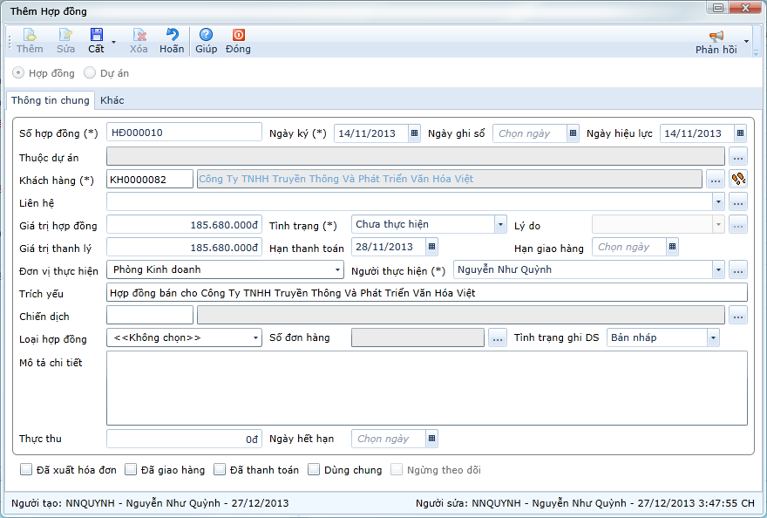Click the Hoãn undo icon
767x518 pixels.
[172, 36]
